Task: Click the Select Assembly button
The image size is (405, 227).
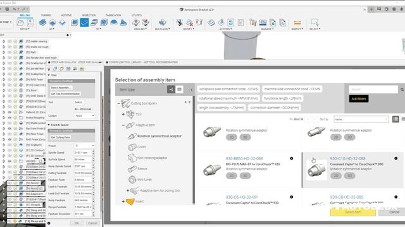Action: coord(61,88)
